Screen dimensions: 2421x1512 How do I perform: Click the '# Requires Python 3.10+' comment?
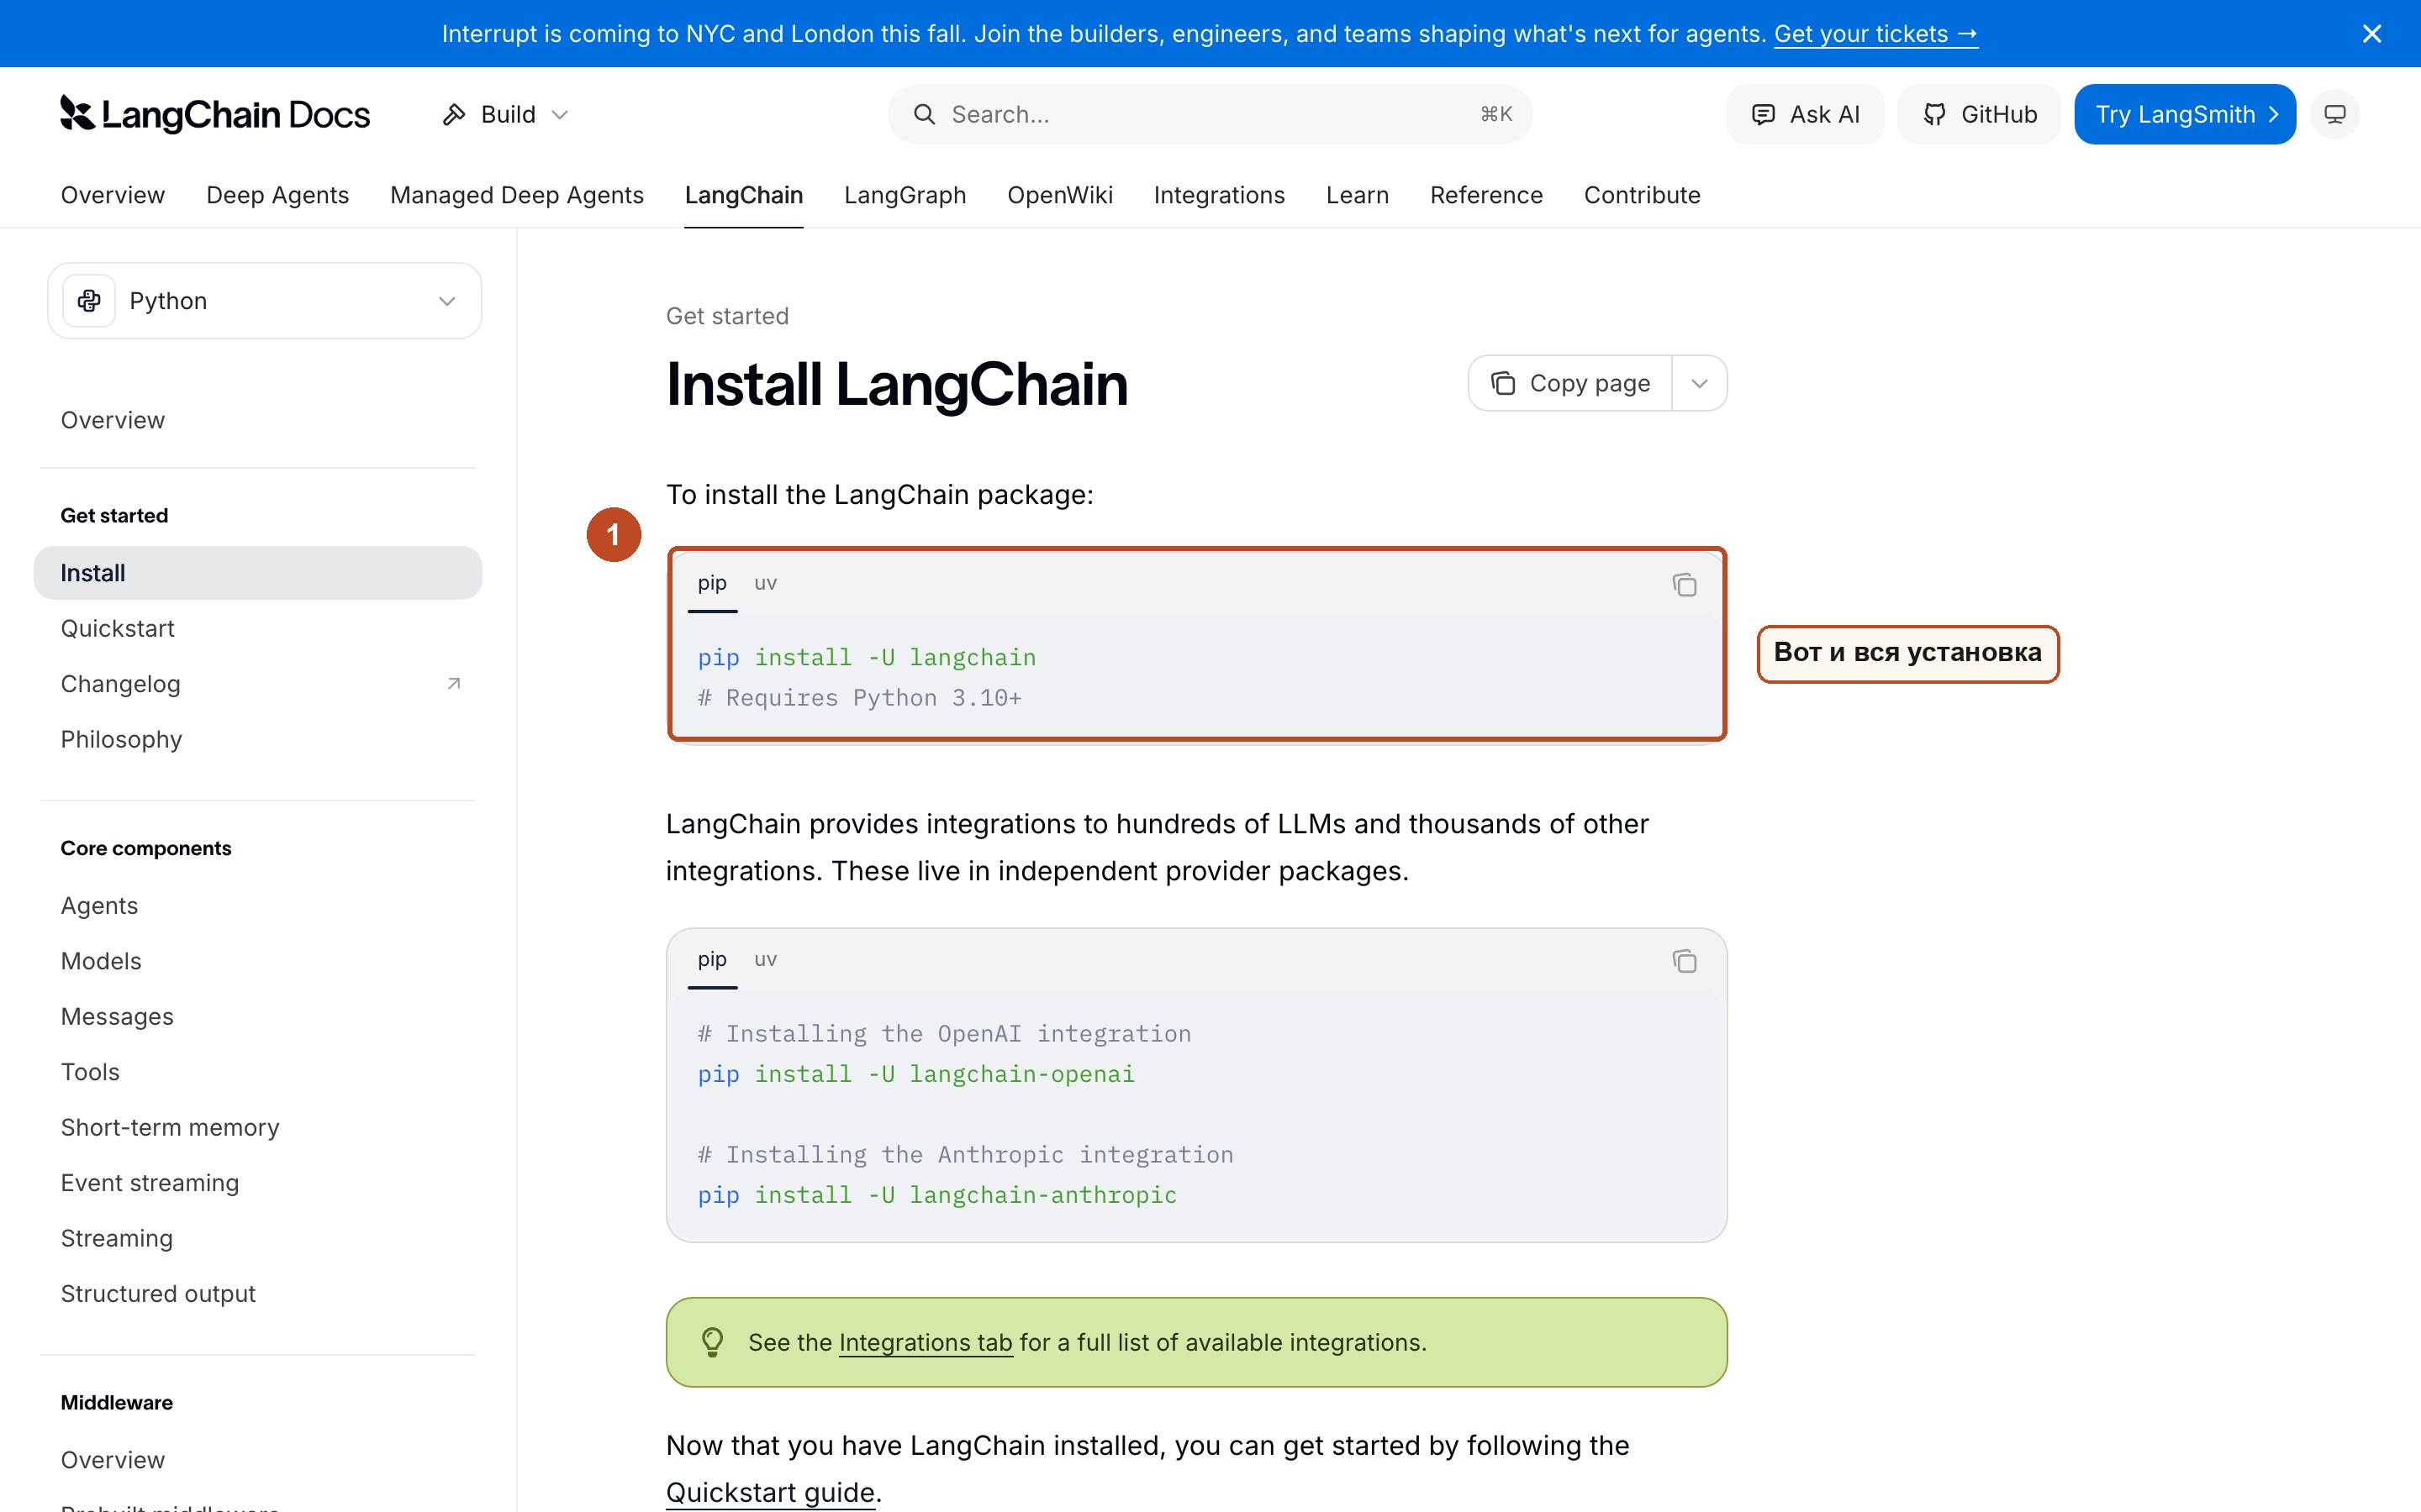click(x=859, y=698)
